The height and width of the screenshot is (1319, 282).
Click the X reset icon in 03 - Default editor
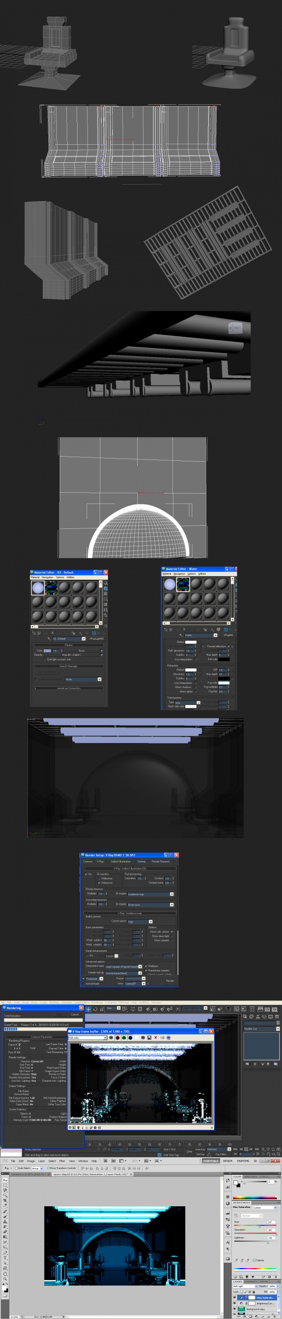pos(53,633)
